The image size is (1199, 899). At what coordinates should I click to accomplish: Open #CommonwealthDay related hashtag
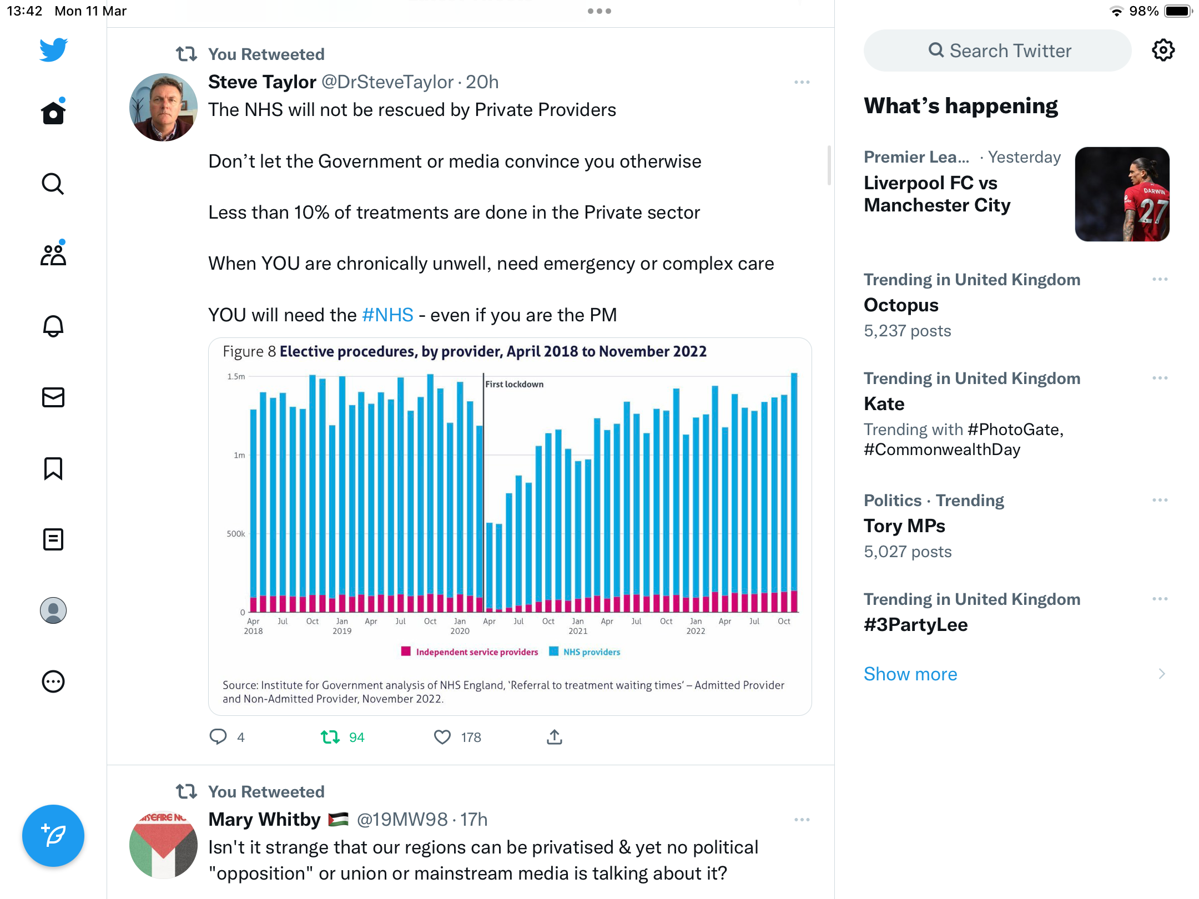pyautogui.click(x=942, y=449)
